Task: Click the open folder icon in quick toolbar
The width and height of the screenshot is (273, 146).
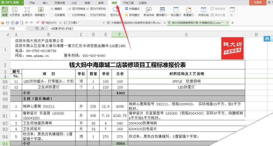Action: 3,23
